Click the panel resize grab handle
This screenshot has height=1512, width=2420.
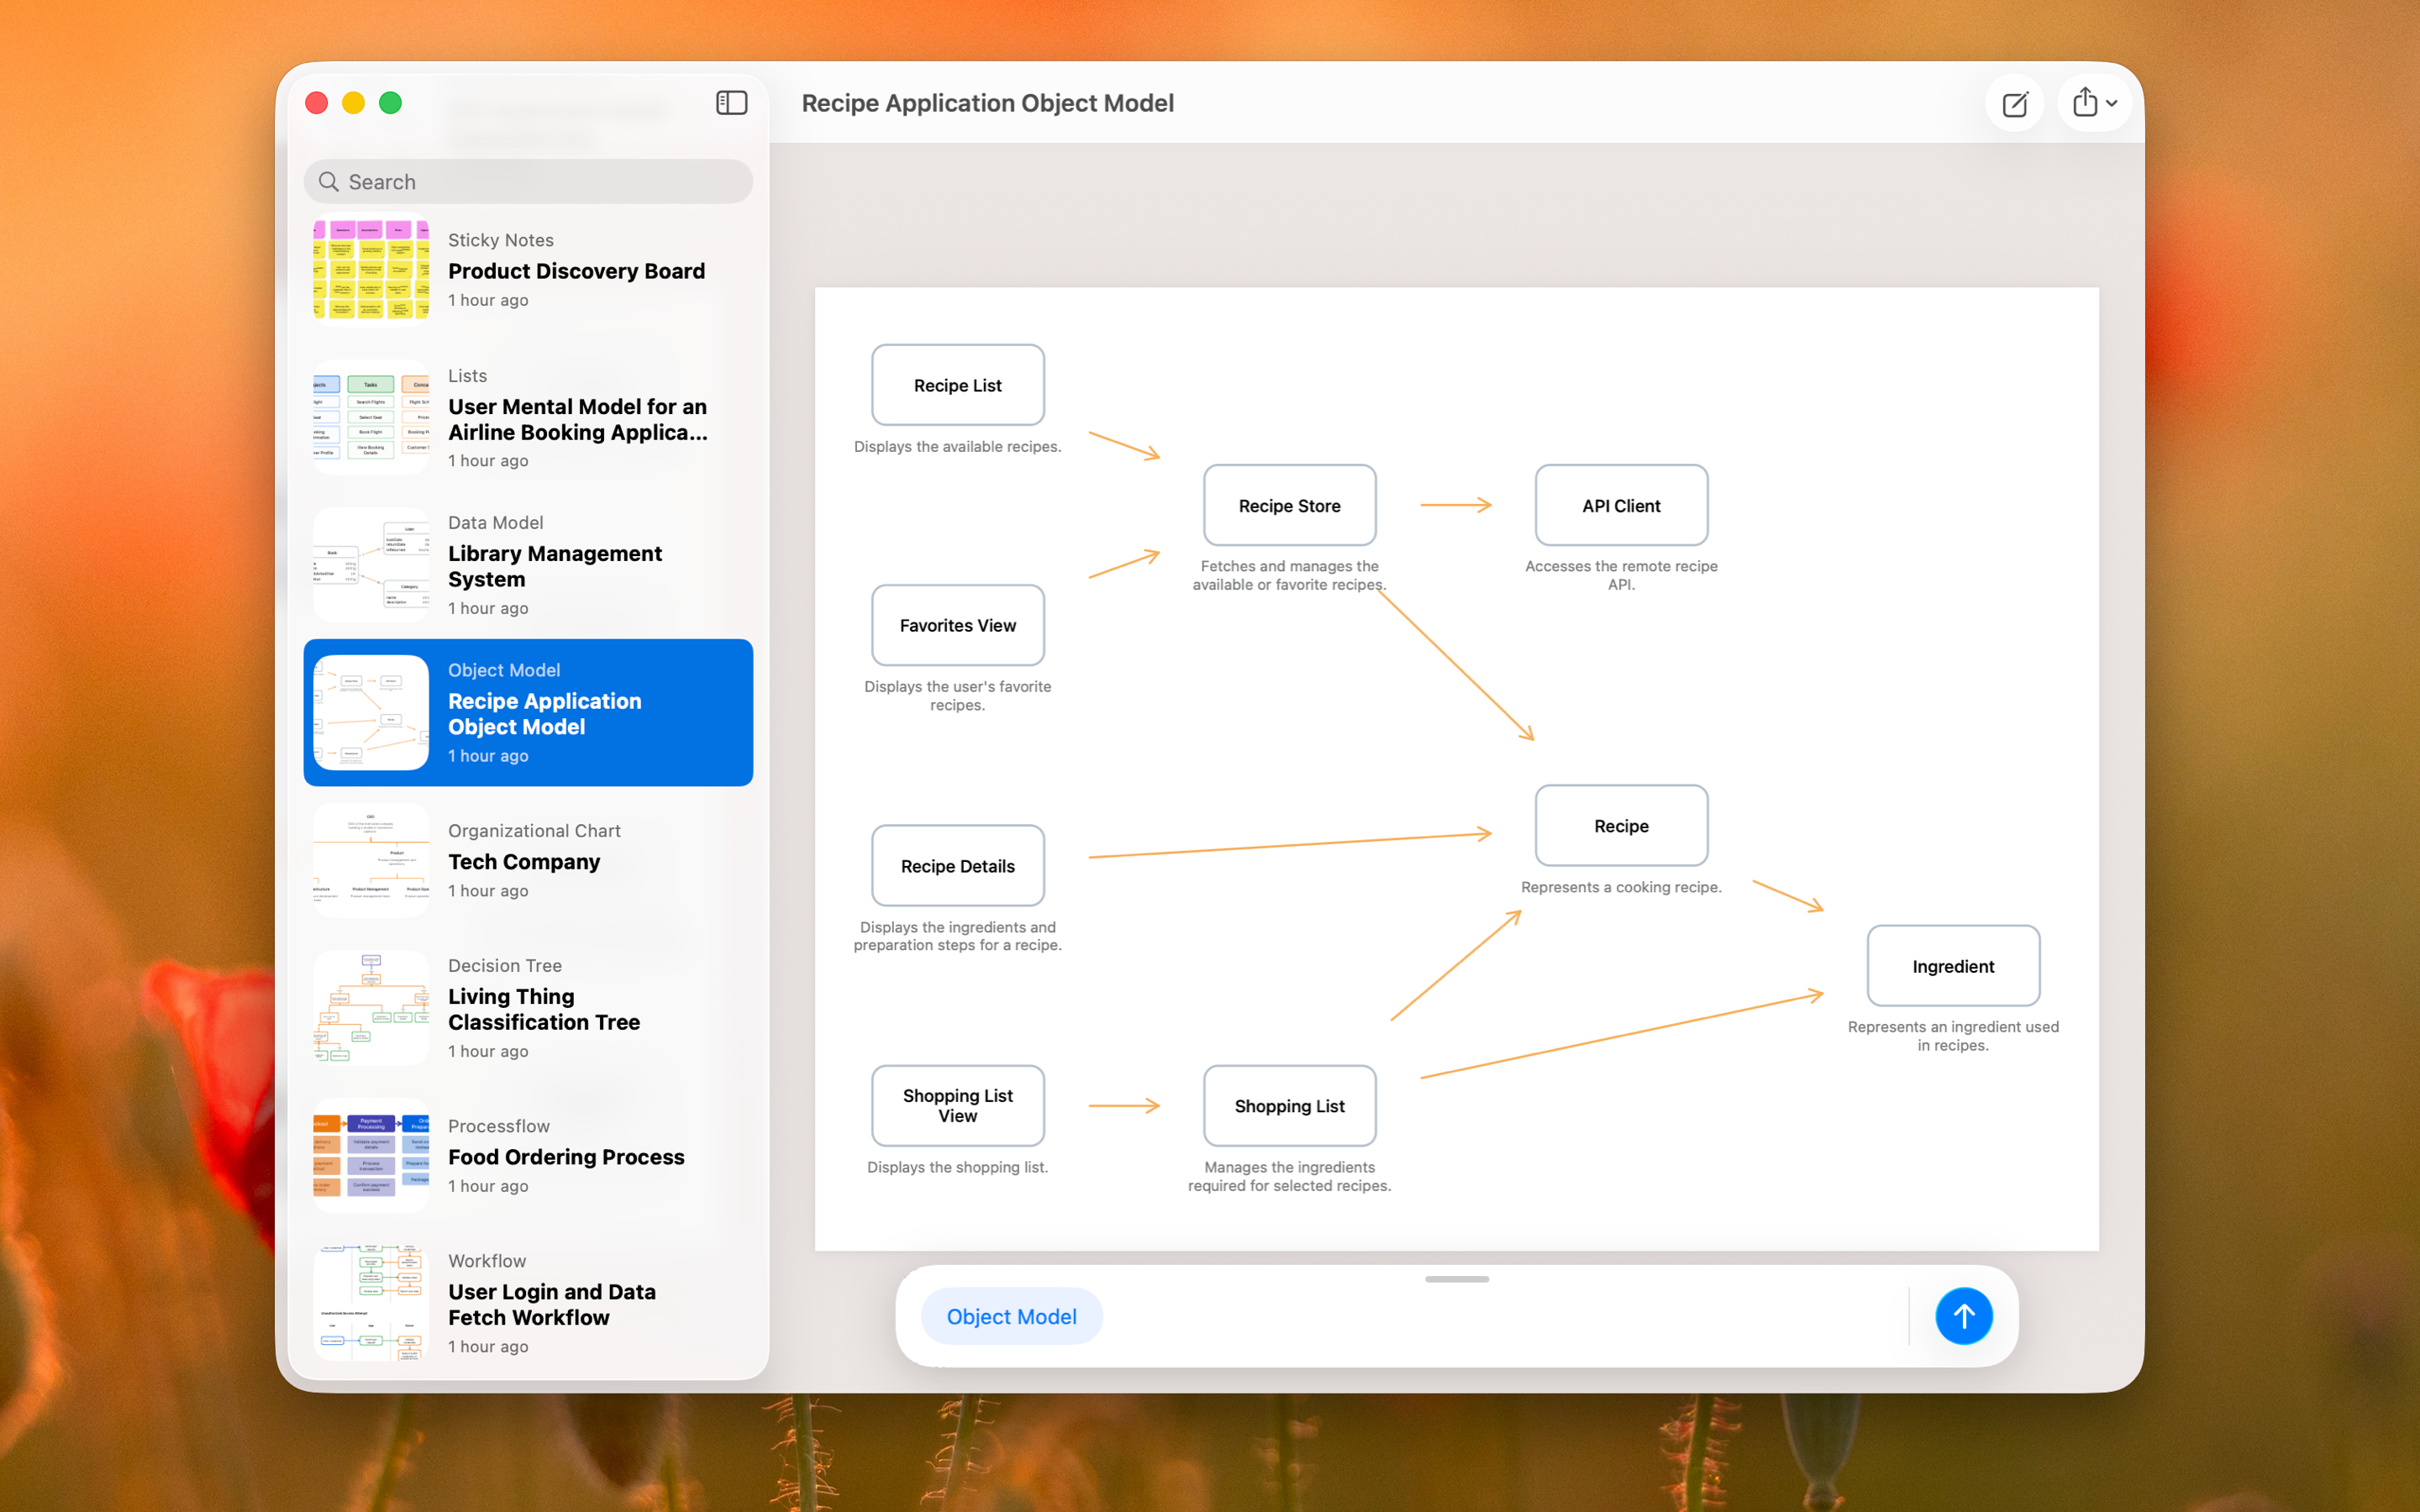[x=1457, y=1279]
